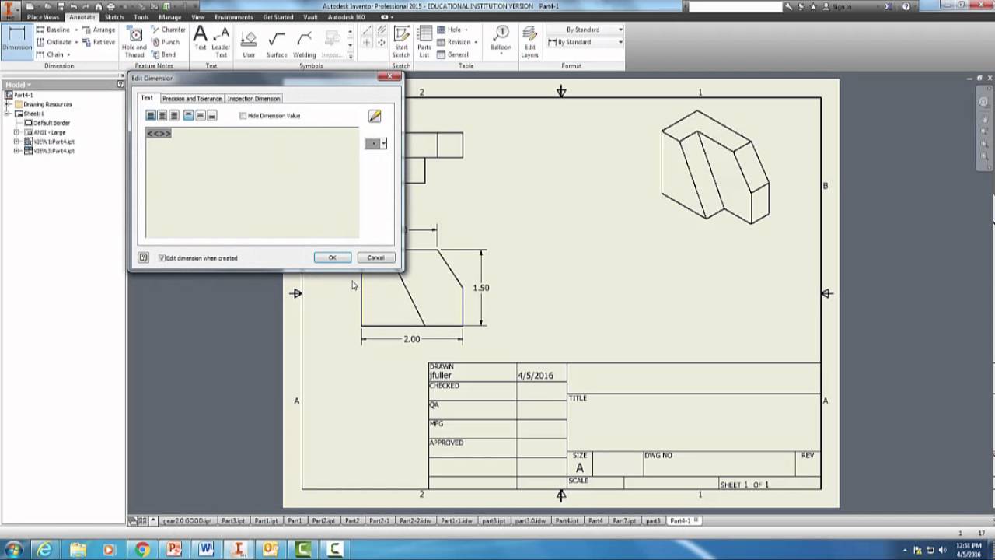The image size is (995, 560).
Task: Click the help icon in Edit Dimension dialog
Action: [x=144, y=257]
